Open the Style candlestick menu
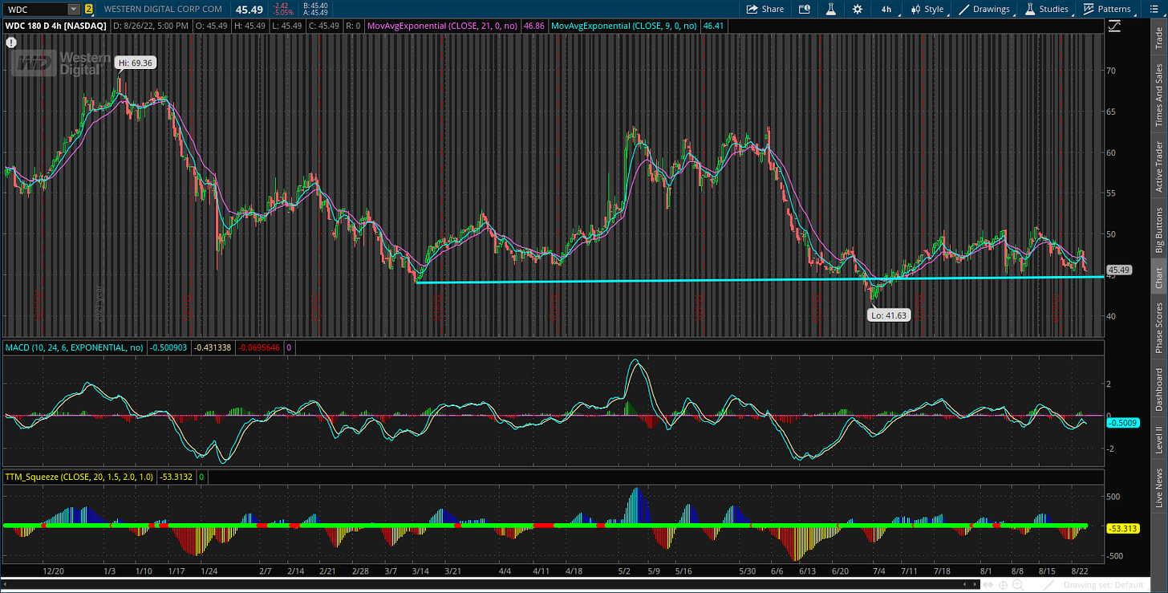Viewport: 1168px width, 593px height. pos(926,10)
